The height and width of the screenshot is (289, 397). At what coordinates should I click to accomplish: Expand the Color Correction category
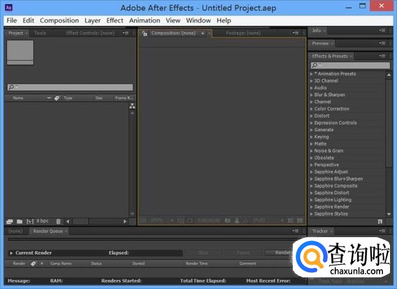pyautogui.click(x=311, y=109)
